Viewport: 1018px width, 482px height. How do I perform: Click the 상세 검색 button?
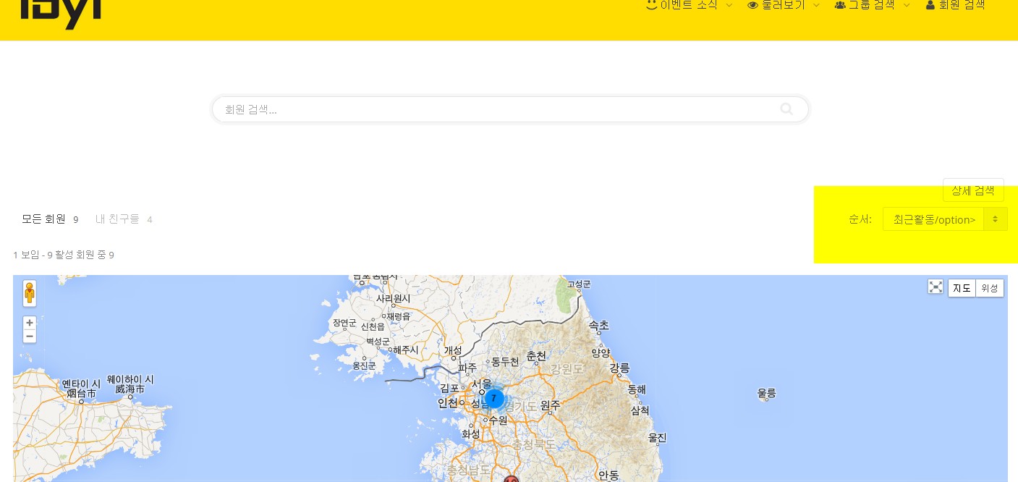click(x=973, y=190)
